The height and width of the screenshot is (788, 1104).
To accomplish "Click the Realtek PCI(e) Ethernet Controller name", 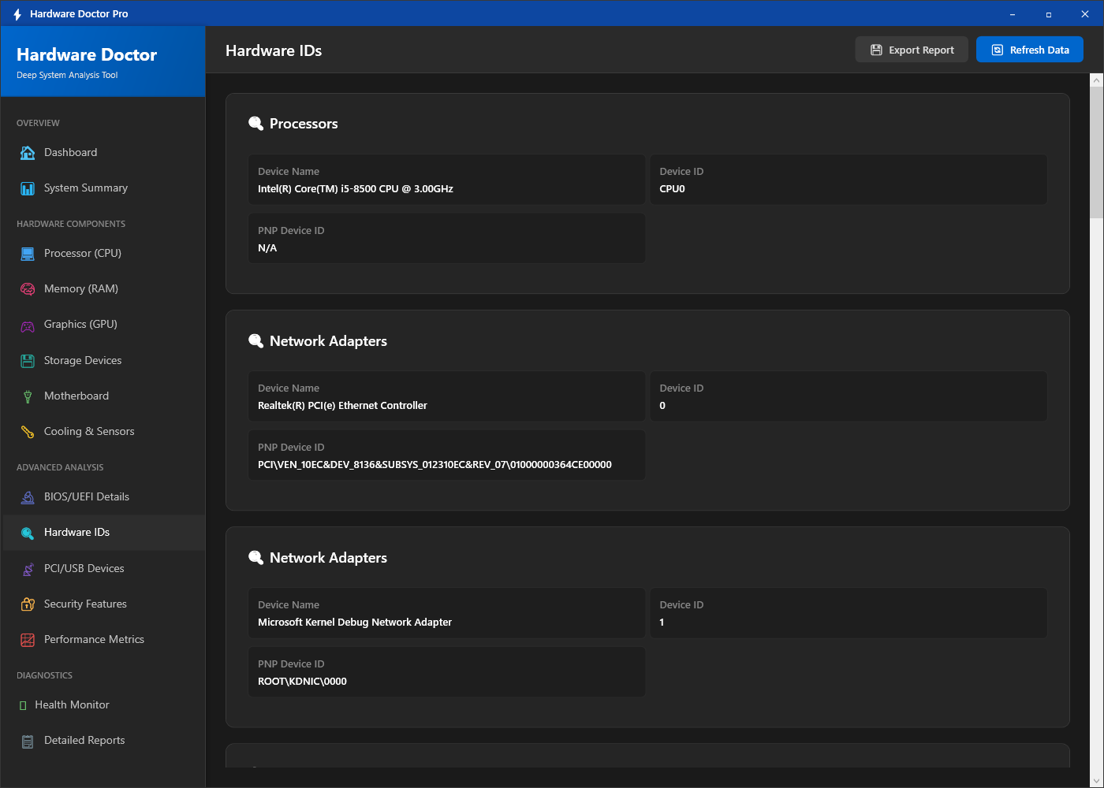I will [x=342, y=406].
